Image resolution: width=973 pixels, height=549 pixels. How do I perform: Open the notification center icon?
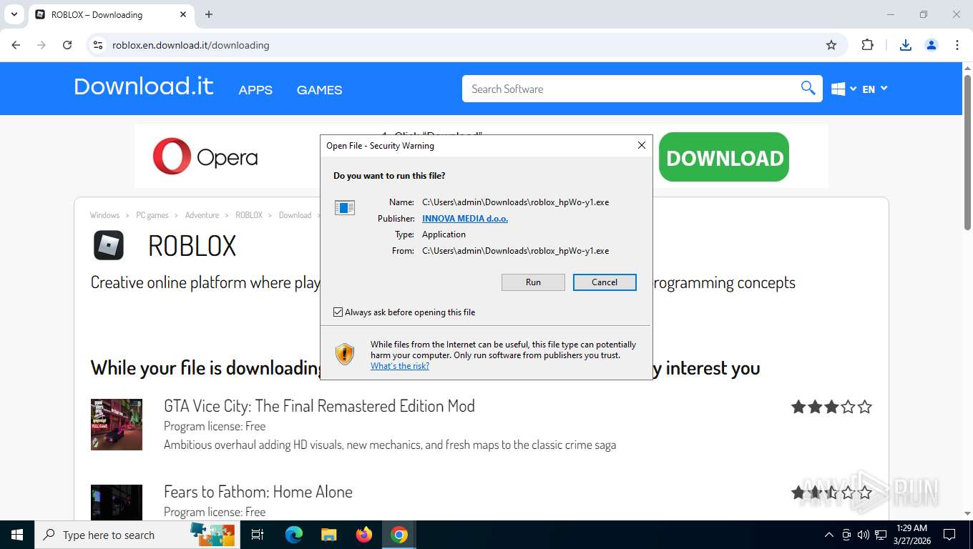click(949, 535)
